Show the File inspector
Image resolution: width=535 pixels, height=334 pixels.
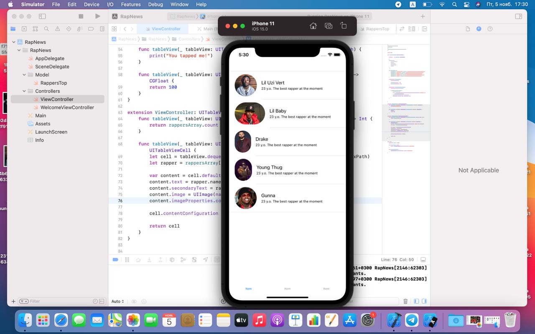[x=468, y=29]
